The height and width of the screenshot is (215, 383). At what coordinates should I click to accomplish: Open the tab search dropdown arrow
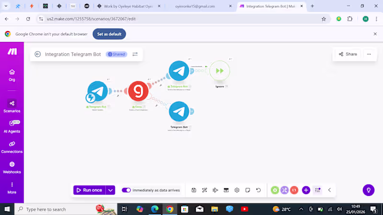pos(6,6)
